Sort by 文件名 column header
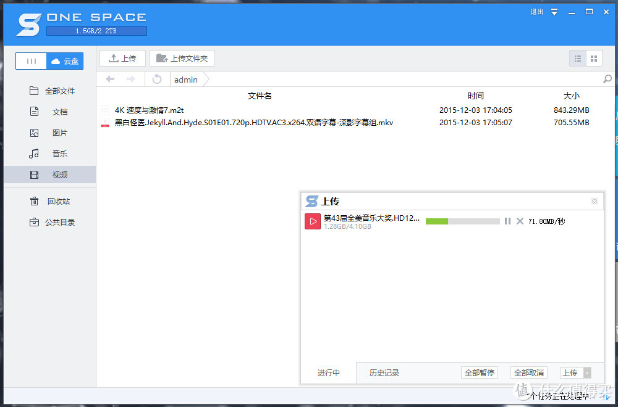The height and width of the screenshot is (407, 618). pyautogui.click(x=260, y=96)
